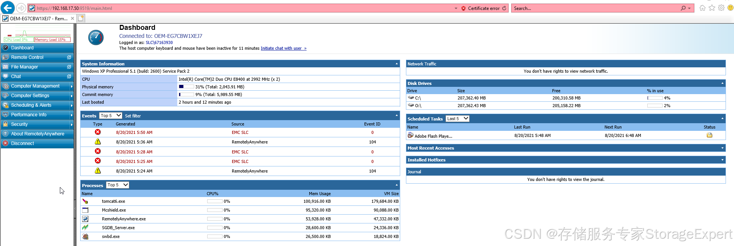The height and width of the screenshot is (246, 734).
Task: Open About RemotelyAnywhere page
Action: tap(37, 134)
